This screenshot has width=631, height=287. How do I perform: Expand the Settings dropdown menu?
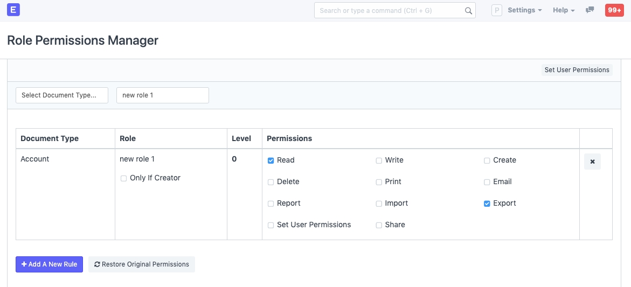tap(524, 10)
